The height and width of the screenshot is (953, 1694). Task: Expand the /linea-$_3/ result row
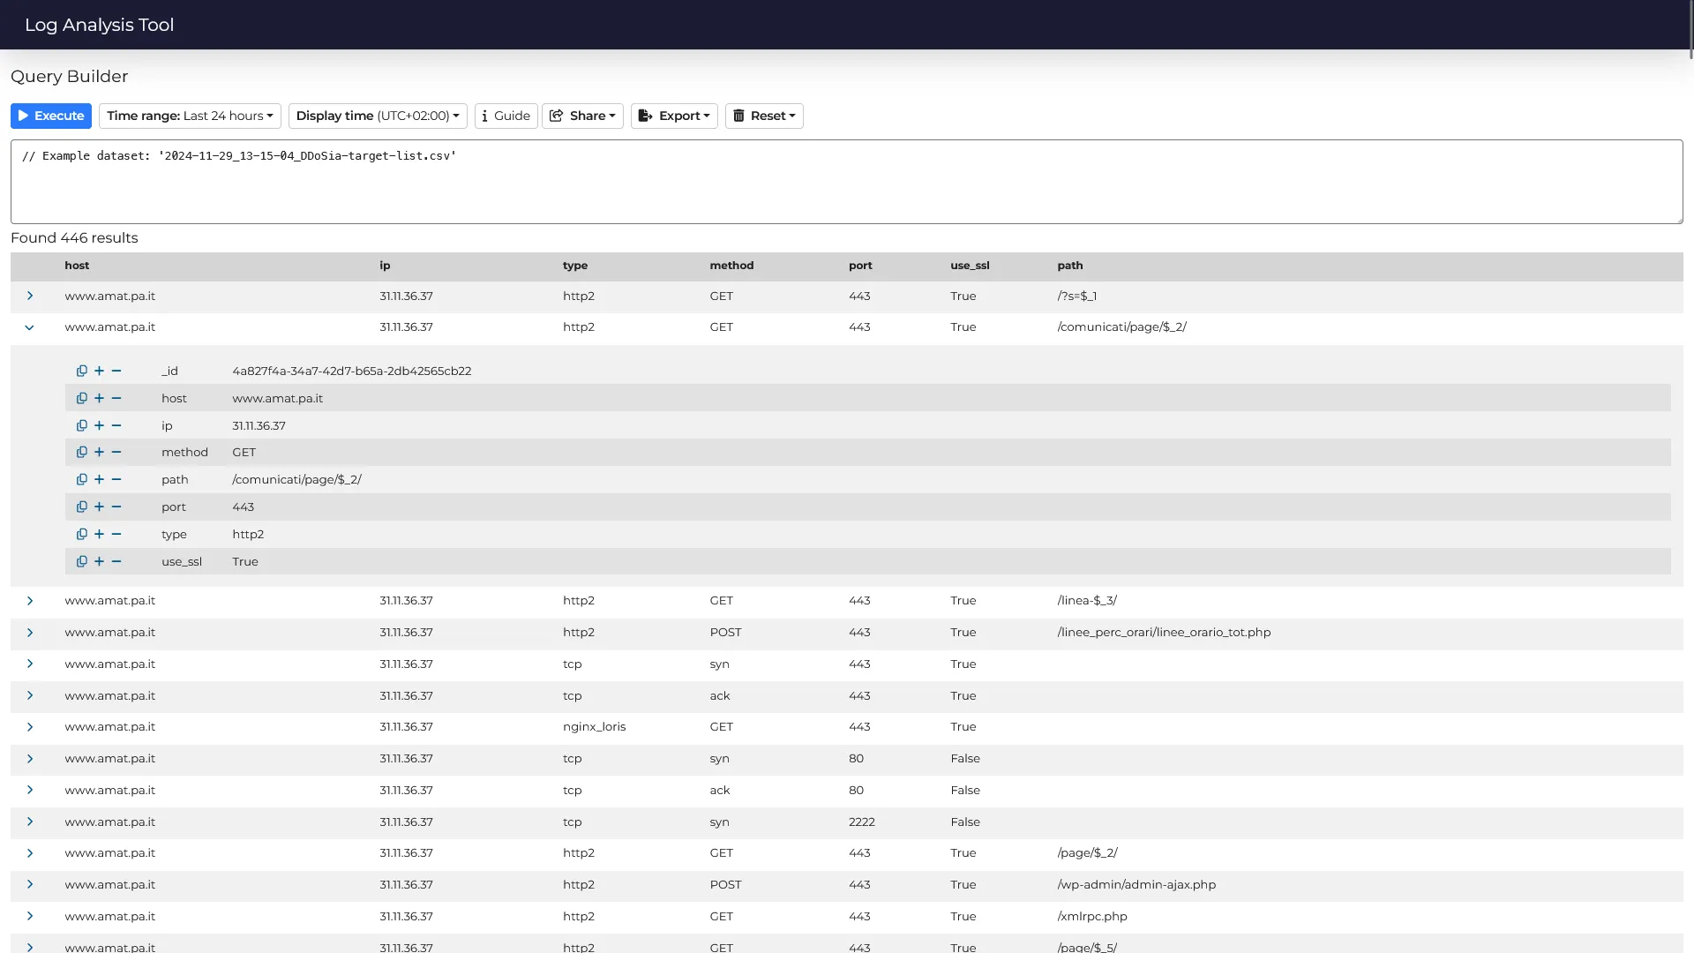point(30,601)
